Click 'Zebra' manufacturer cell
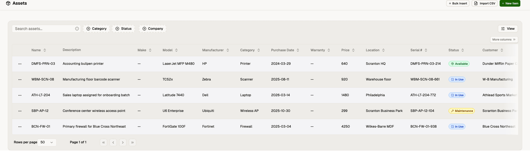 point(206,79)
